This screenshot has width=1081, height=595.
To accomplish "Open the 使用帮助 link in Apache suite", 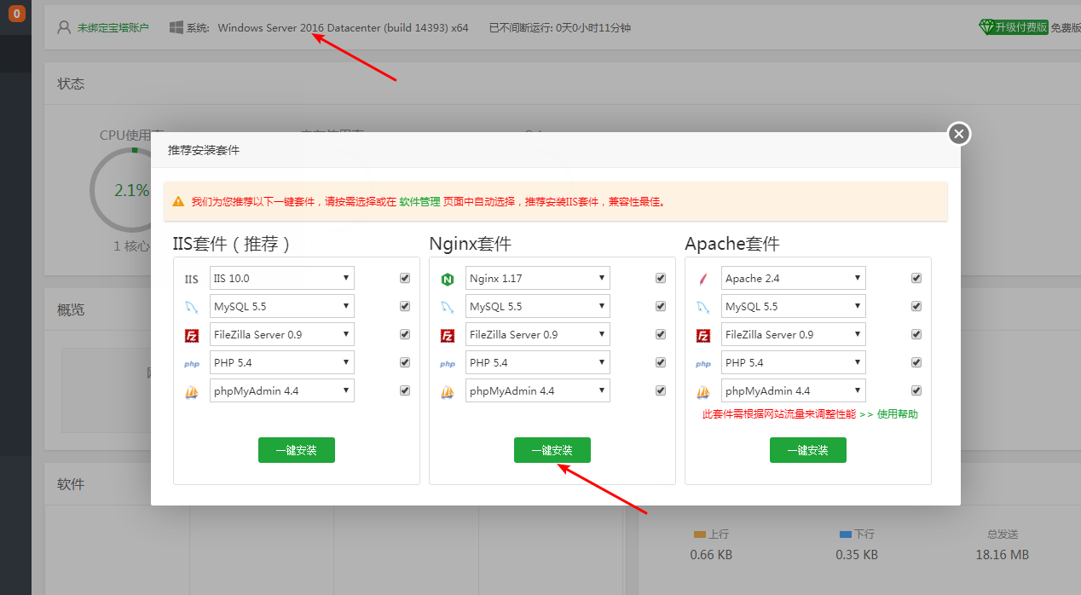I will 898,414.
